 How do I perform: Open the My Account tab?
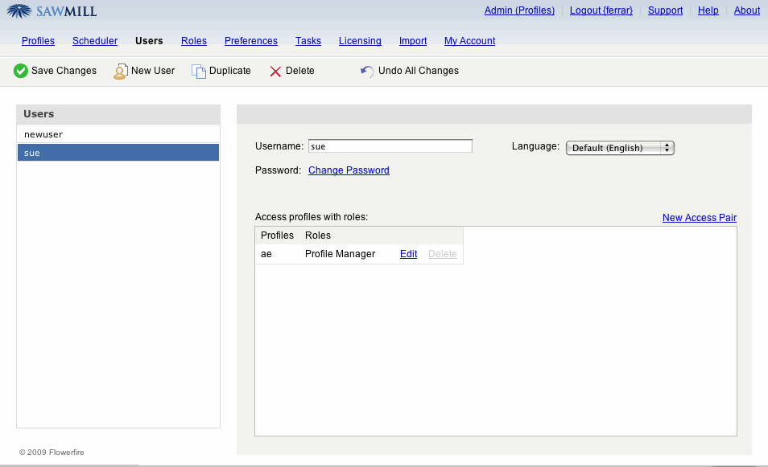[469, 41]
